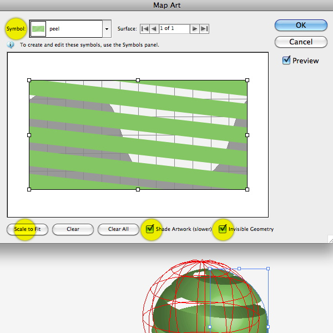Click the 'peel' symbol name text
This screenshot has height=333, width=333.
coord(54,29)
